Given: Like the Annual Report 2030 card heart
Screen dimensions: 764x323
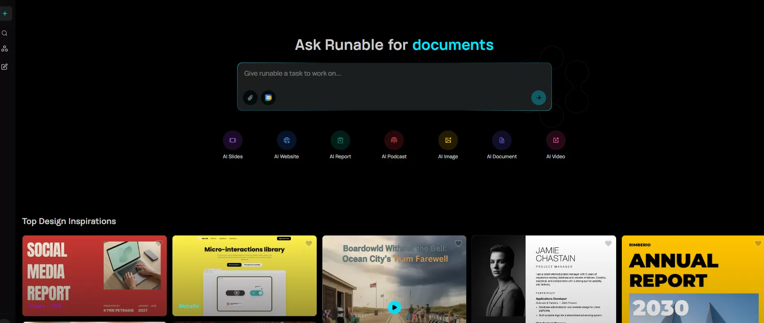Looking at the screenshot, I should point(758,243).
